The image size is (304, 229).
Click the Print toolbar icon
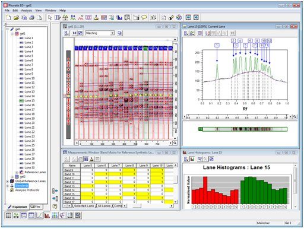coord(31,18)
